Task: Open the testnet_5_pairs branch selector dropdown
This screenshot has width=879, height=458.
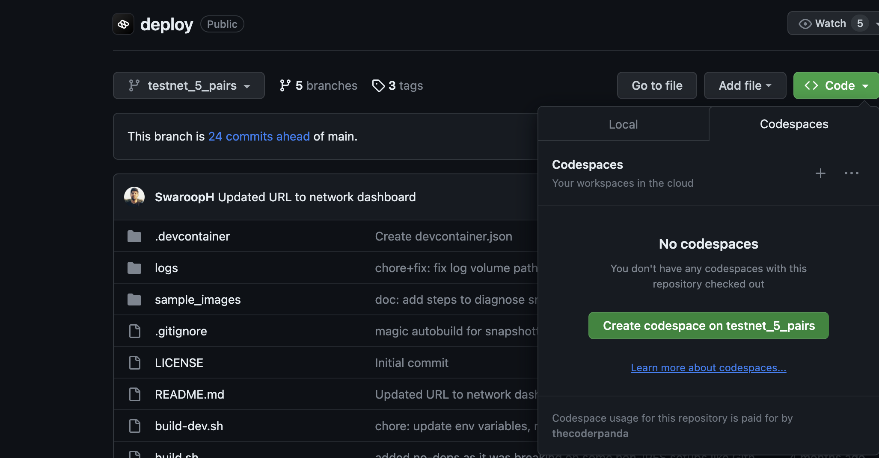Action: (x=189, y=85)
